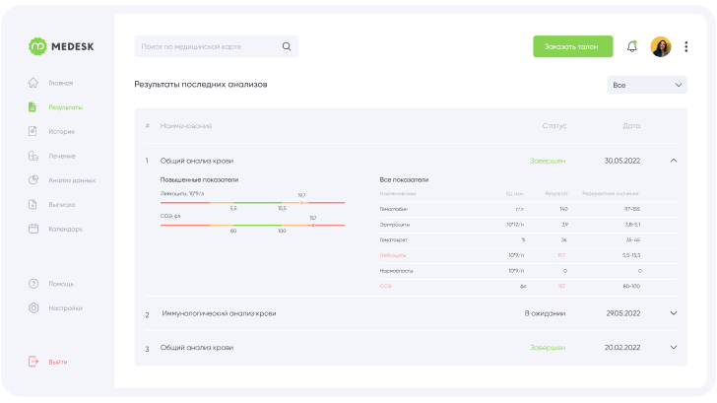Open Анализ данных chart icon

point(33,180)
